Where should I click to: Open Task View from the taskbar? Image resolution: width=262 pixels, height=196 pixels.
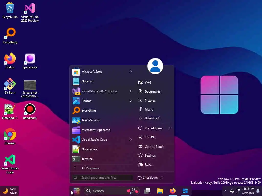pos(147,191)
